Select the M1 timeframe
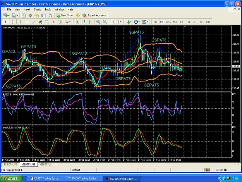Viewport: 242px width, 182px height. [x=155, y=22]
